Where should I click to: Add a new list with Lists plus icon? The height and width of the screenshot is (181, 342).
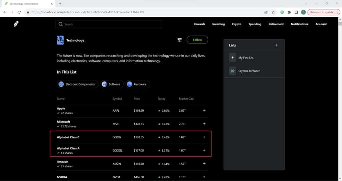point(276,45)
